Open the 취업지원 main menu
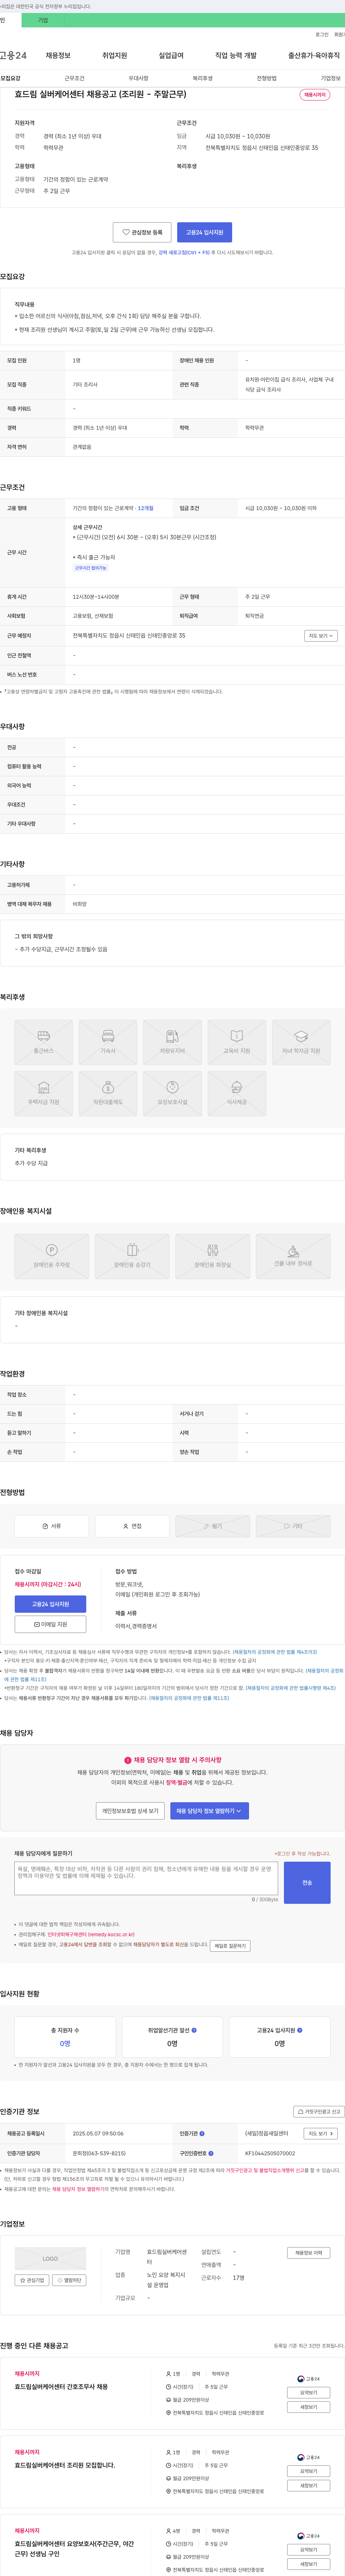The image size is (345, 2576). point(115,56)
